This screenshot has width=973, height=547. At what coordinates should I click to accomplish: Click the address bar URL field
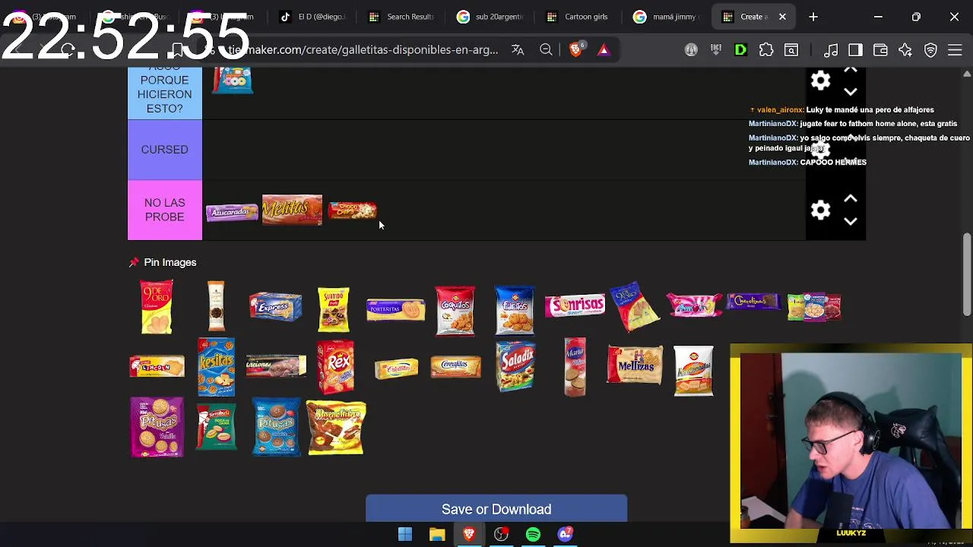pyautogui.click(x=363, y=50)
